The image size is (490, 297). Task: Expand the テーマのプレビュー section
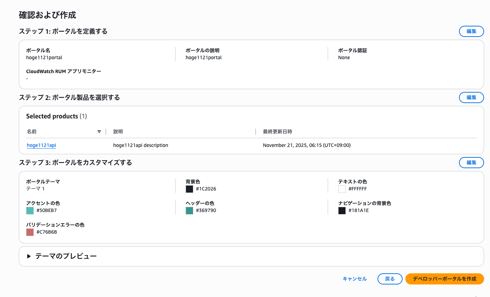point(29,256)
